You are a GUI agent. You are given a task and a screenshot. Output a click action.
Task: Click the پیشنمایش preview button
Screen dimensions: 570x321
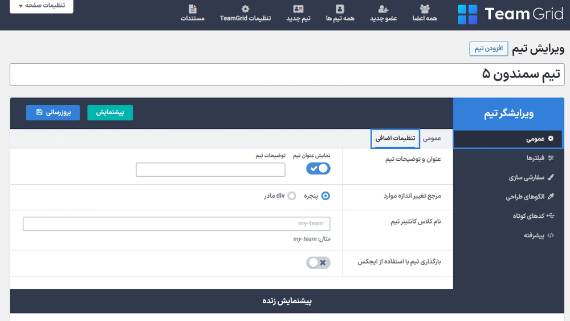[x=110, y=112]
